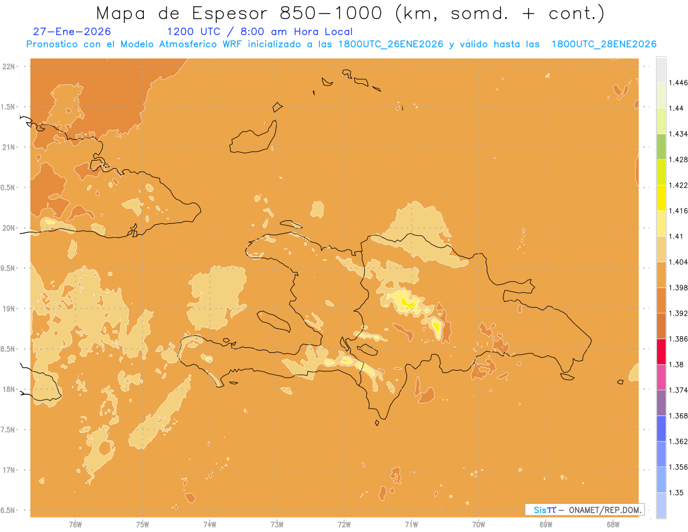Click the '1.362' colorbar value

pos(678,441)
